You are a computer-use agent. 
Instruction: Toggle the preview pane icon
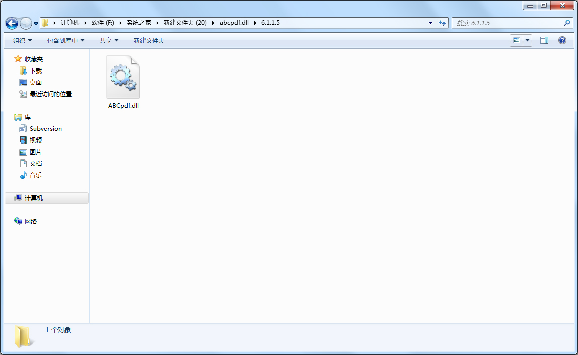[544, 40]
